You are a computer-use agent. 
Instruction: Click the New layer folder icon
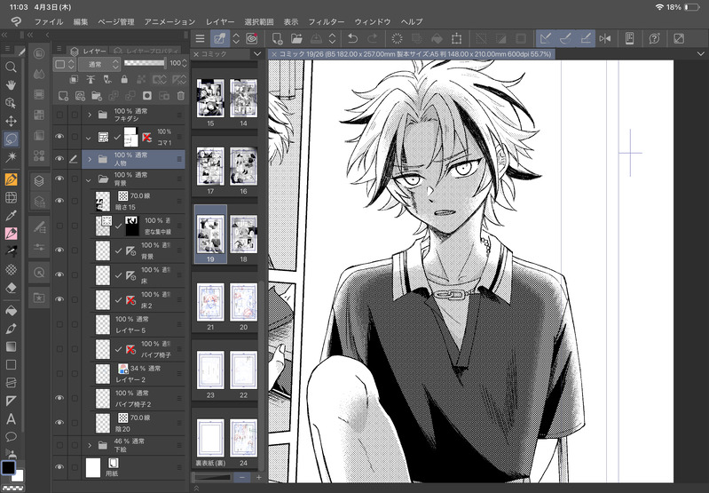coord(97,96)
